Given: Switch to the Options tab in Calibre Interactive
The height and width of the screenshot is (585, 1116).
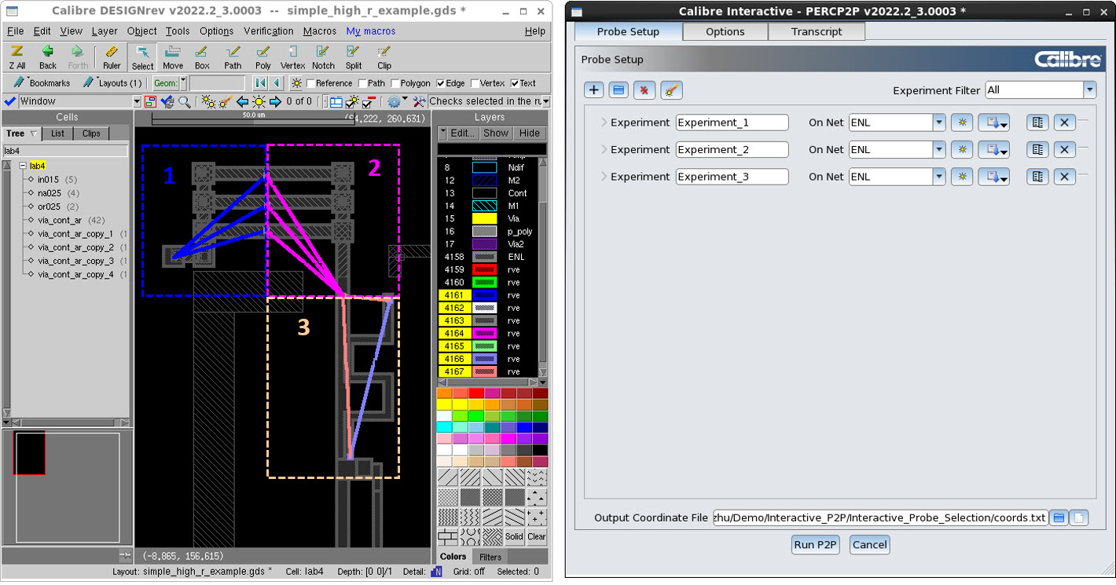Looking at the screenshot, I should (725, 31).
